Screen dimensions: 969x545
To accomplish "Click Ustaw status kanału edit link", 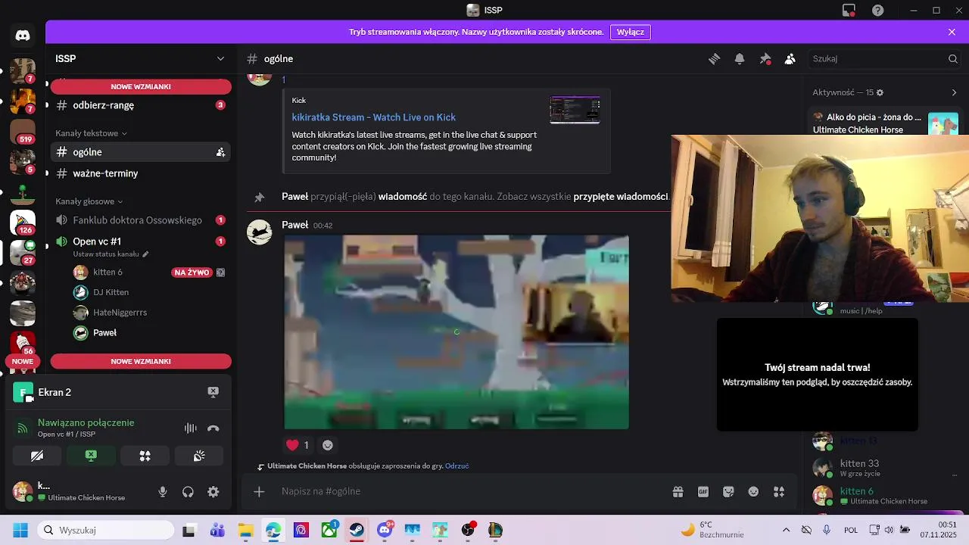I will tap(111, 254).
